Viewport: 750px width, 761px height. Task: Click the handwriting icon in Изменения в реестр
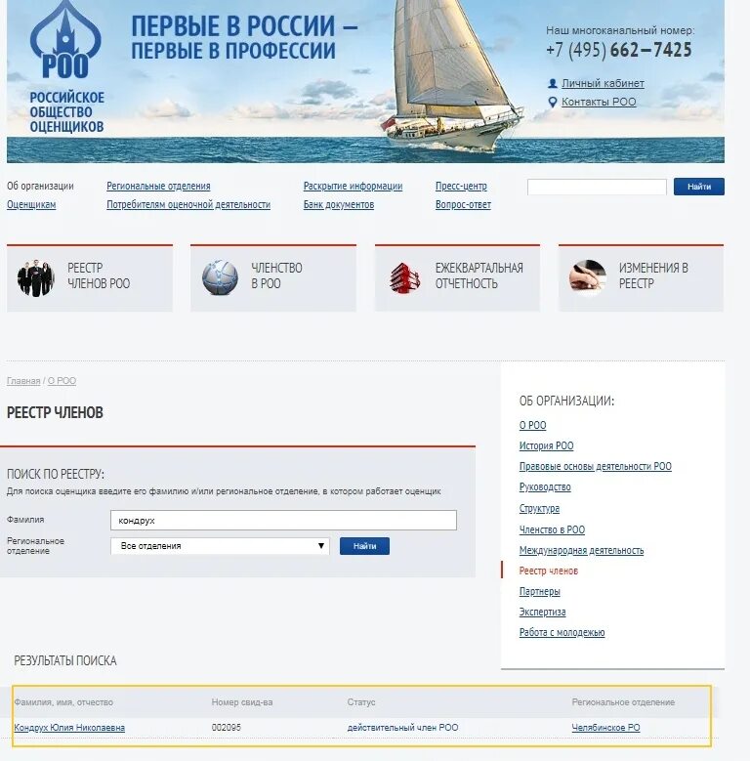[588, 277]
